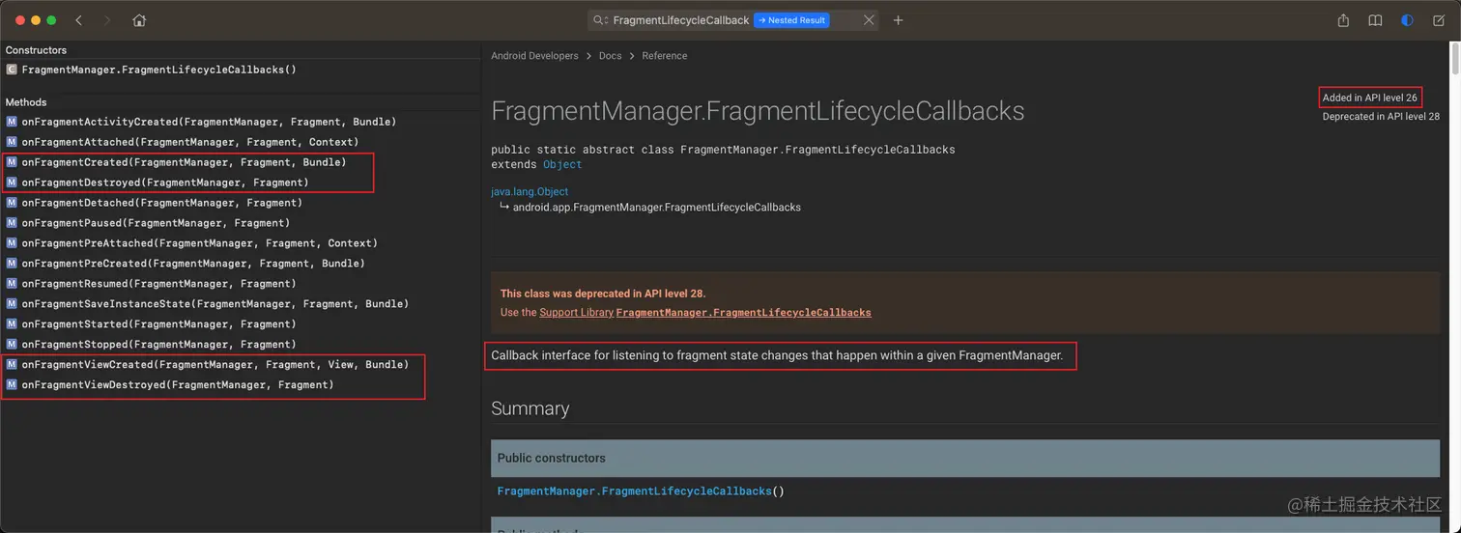The width and height of the screenshot is (1461, 533).
Task: Click the Added in API level 26 text
Action: [1370, 98]
